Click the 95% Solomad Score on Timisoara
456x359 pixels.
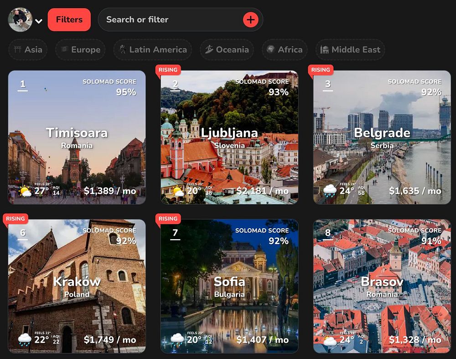(x=126, y=92)
